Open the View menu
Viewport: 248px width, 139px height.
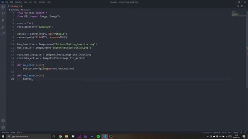[x=26, y=2]
